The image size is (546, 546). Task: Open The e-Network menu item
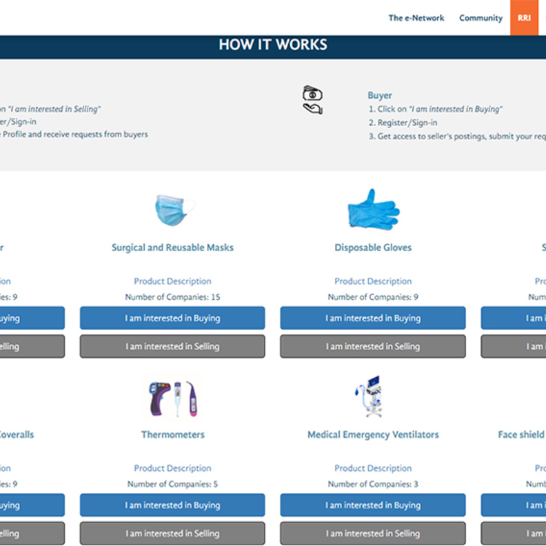click(x=416, y=18)
